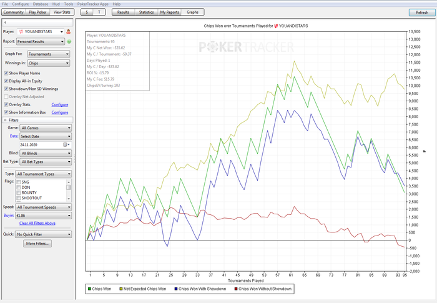This screenshot has width=437, height=303.
Task: Click the collapse arrow above Player field
Action: pyautogui.click(x=5, y=22)
